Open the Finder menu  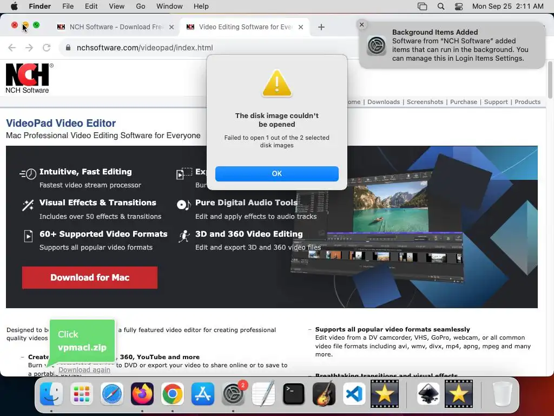39,6
